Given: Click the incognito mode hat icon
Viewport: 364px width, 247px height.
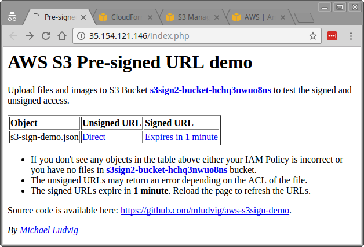Looking at the screenshot, I should [12, 16].
